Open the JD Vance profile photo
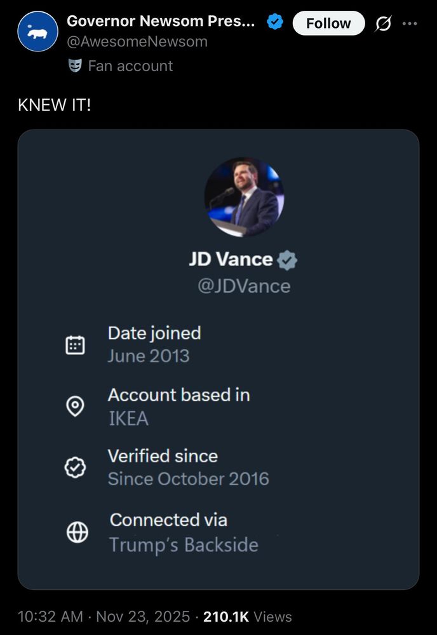437x635 pixels. (244, 197)
